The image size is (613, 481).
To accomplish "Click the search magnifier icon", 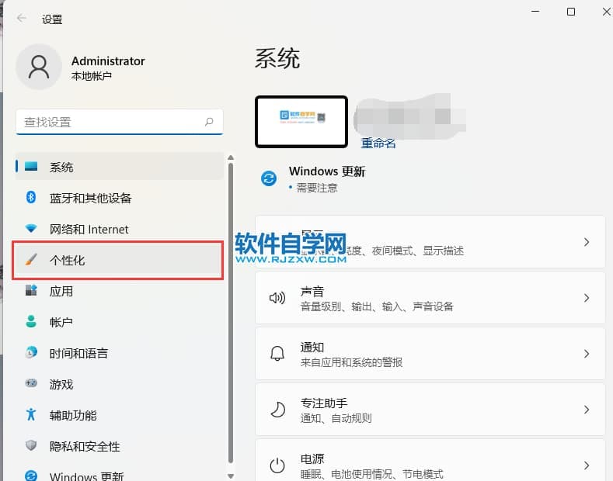I will click(209, 122).
